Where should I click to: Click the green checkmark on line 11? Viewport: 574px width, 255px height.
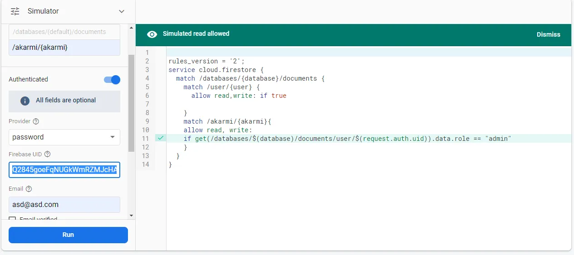[161, 138]
